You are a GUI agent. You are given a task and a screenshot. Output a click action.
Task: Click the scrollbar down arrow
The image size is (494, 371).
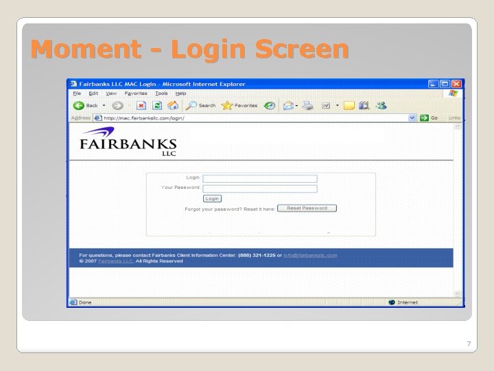click(x=458, y=294)
